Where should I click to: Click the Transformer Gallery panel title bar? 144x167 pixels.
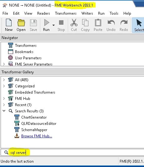(72, 72)
